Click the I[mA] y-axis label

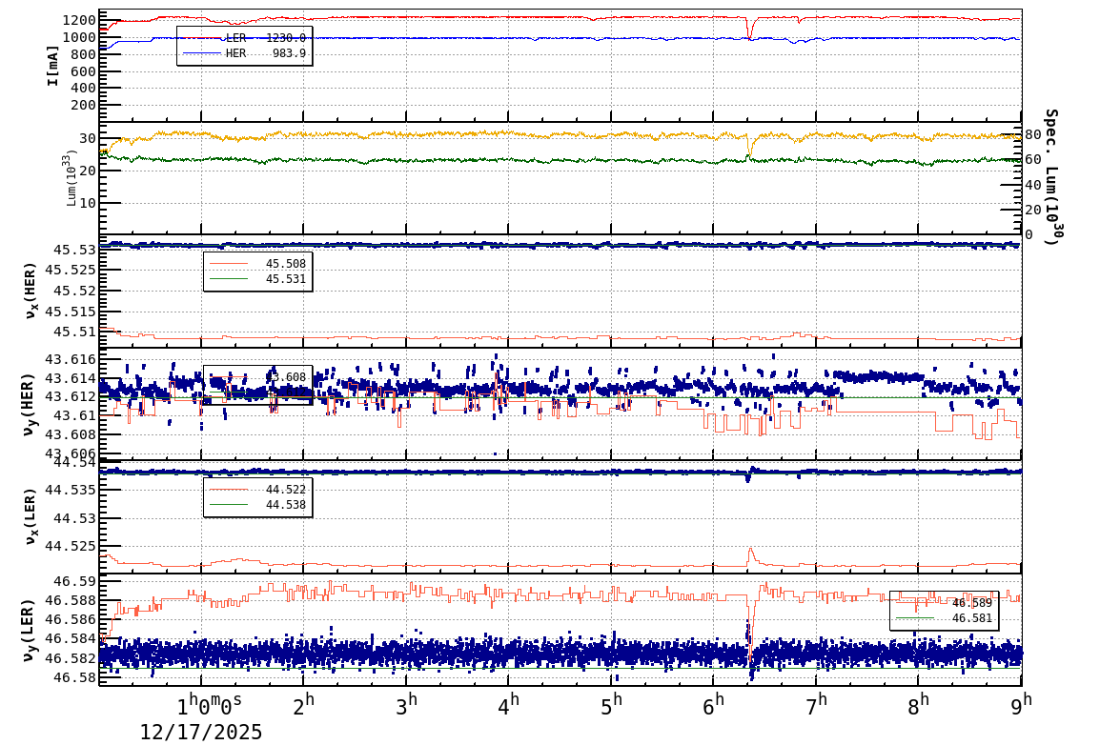coord(53,65)
